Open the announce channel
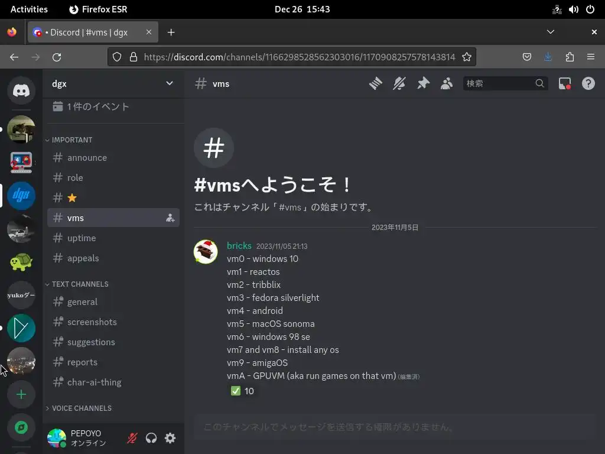The width and height of the screenshot is (605, 454). point(113,157)
